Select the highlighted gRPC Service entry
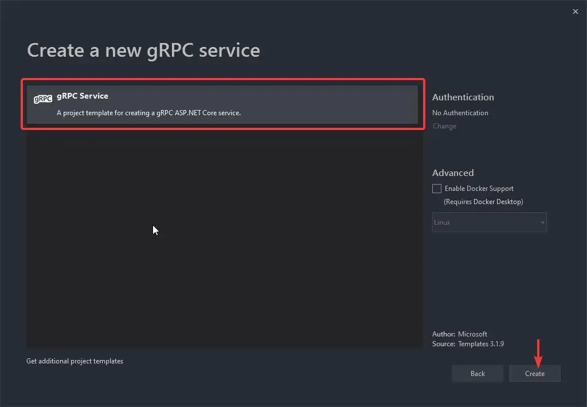The height and width of the screenshot is (407, 587). (x=222, y=104)
